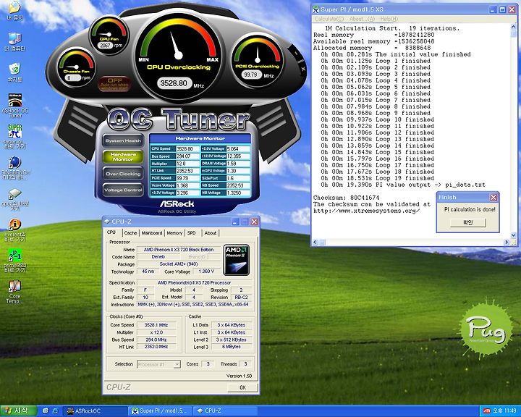Close the Finish dialog
The height and width of the screenshot is (417, 521).
(494, 197)
